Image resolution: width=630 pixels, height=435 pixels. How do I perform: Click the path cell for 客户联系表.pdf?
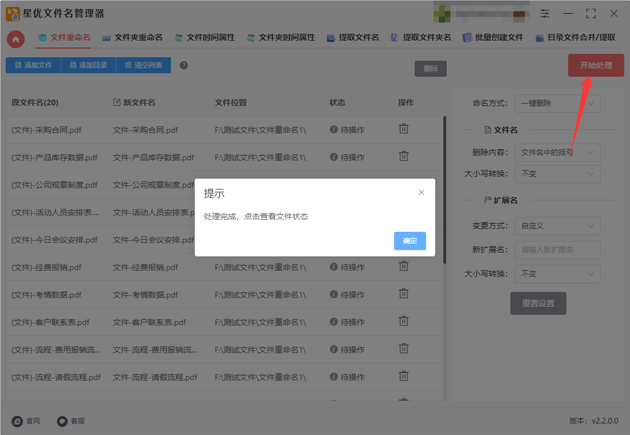coord(261,323)
